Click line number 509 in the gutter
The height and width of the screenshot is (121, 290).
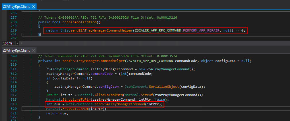pyautogui.click(x=14, y=61)
